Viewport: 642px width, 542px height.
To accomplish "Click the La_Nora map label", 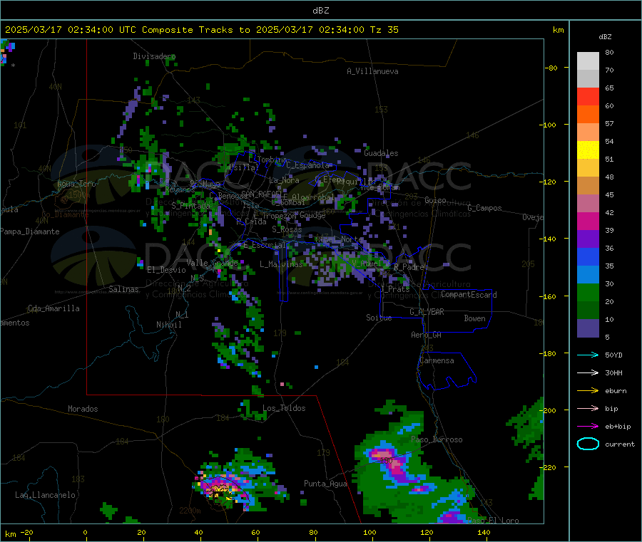I will (284, 180).
